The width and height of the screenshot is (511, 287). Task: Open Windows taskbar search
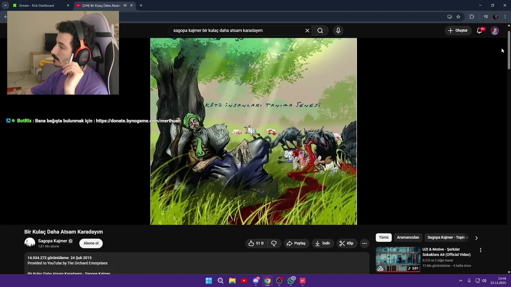click(x=220, y=281)
